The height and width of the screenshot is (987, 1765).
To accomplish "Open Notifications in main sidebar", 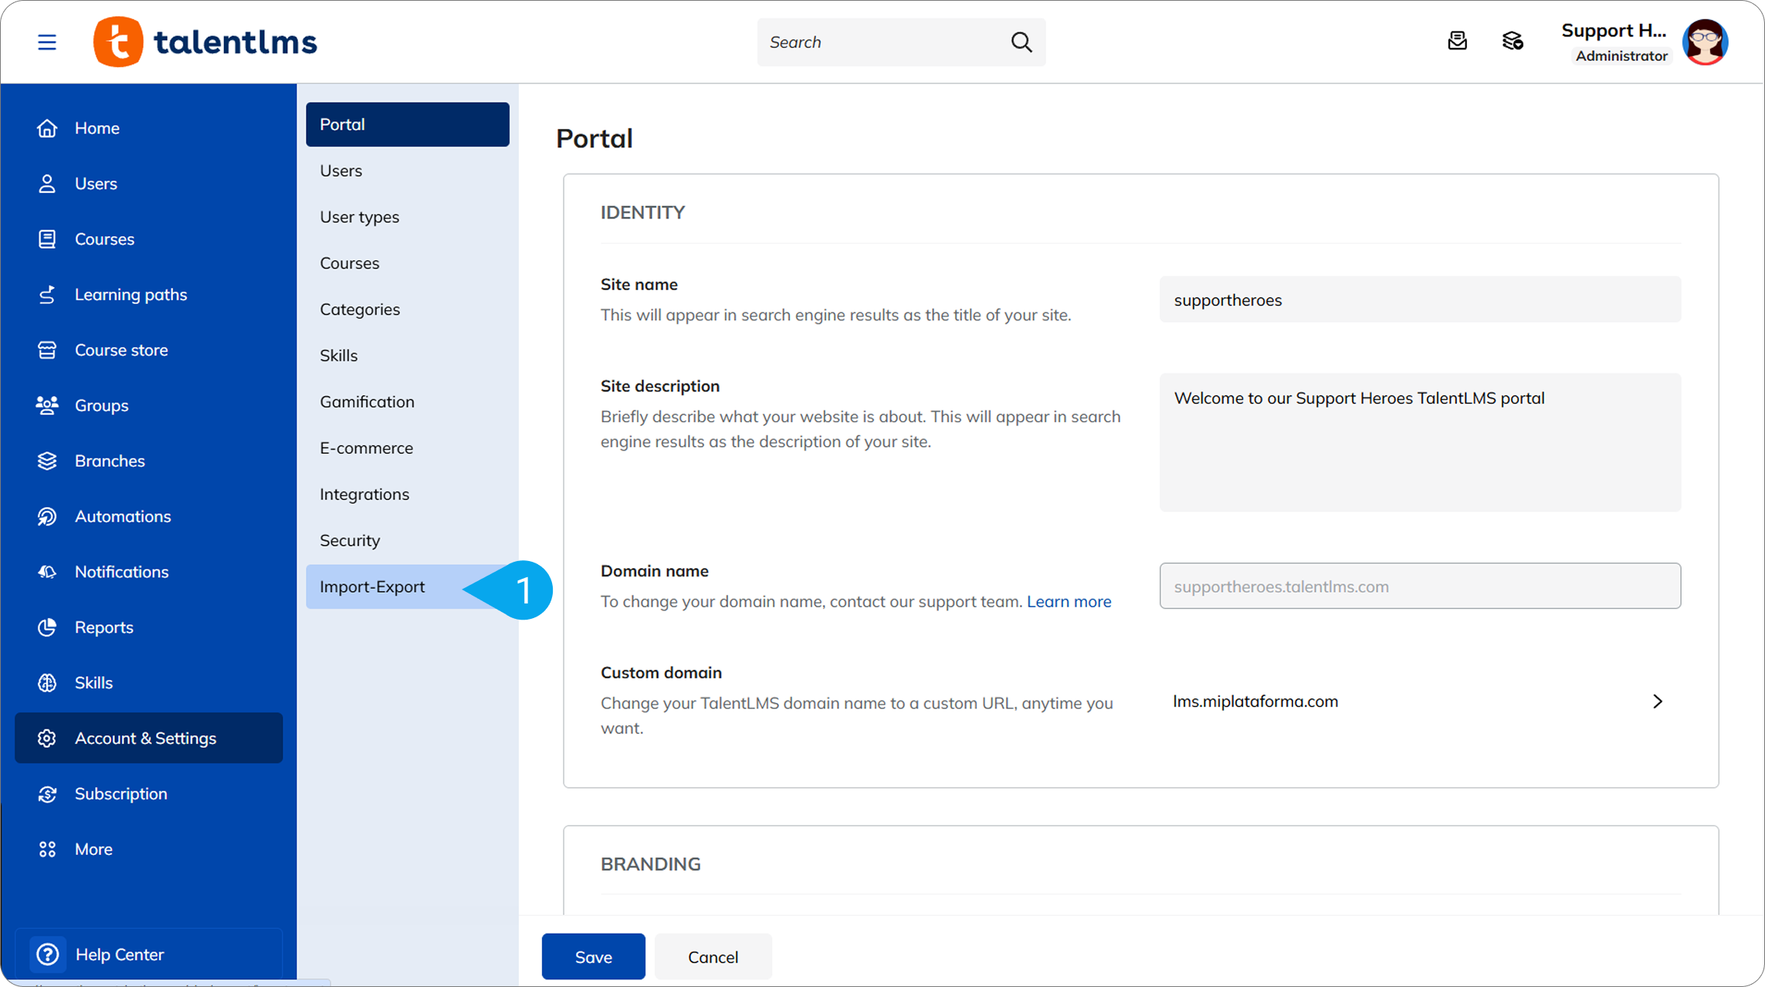I will pyautogui.click(x=149, y=572).
